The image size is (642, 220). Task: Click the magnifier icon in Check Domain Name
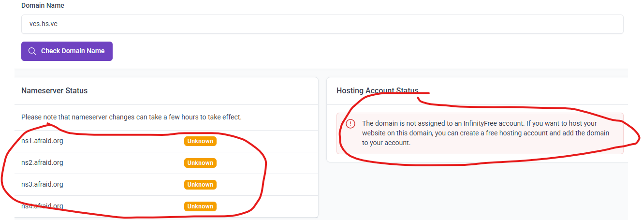(x=32, y=51)
